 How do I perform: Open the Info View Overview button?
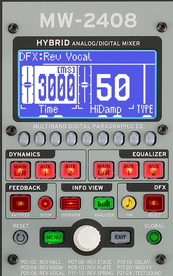tap(70, 203)
